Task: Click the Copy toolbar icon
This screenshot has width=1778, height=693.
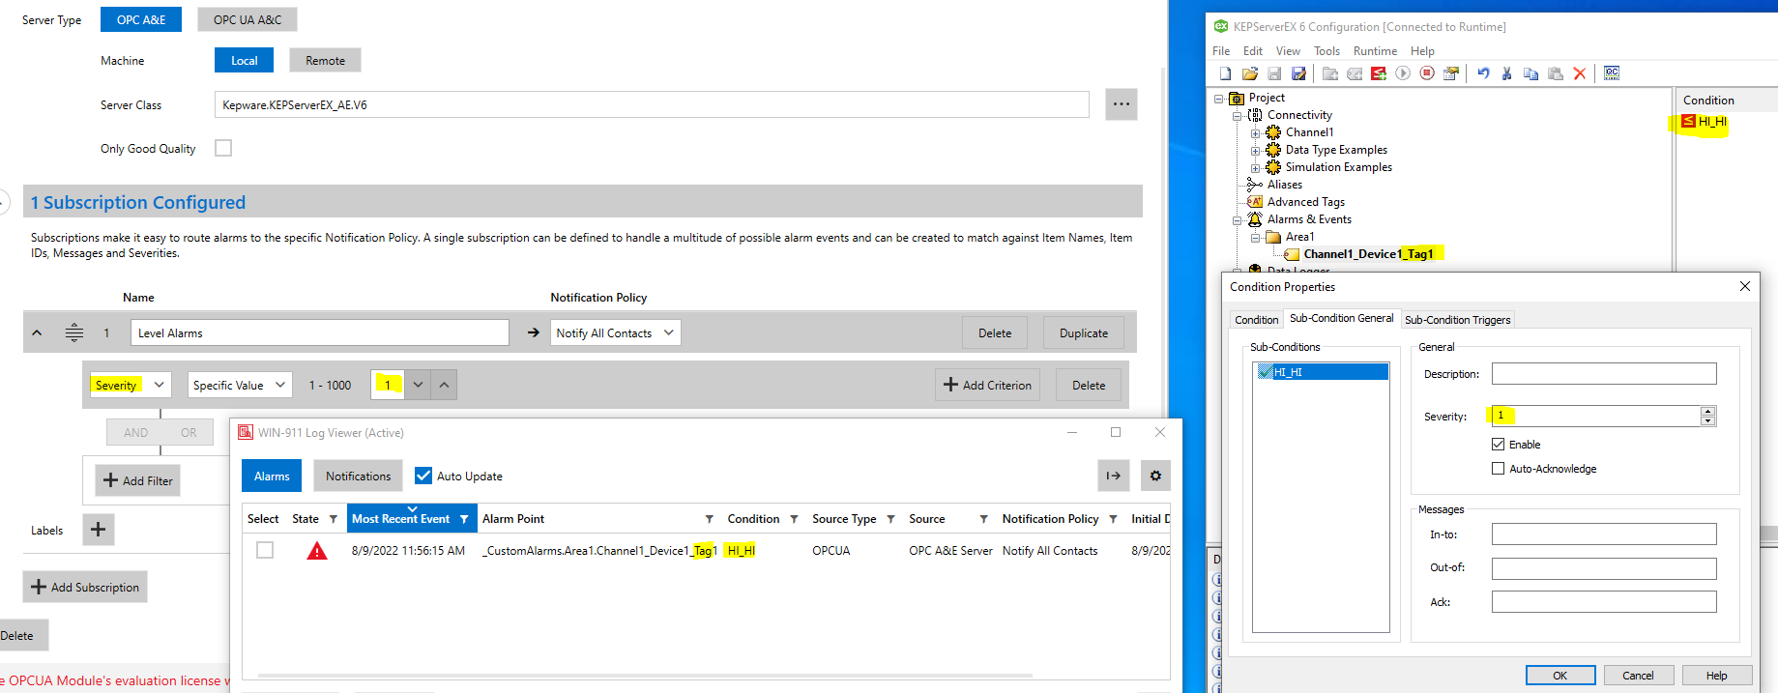Action: tap(1530, 73)
